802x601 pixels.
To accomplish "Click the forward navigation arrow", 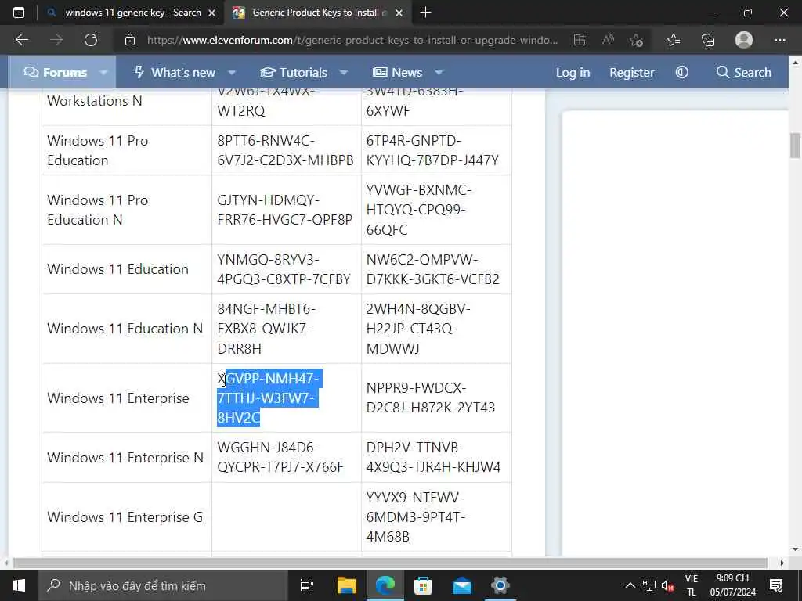I will point(56,40).
